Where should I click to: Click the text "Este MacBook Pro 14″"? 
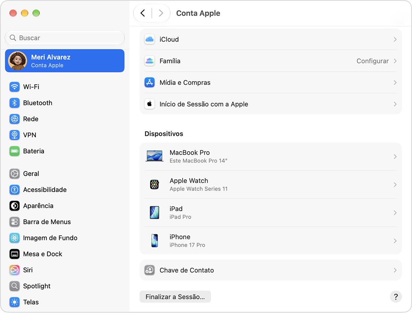point(199,161)
